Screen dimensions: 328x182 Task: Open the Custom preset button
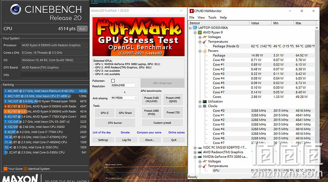[x=162, y=123]
